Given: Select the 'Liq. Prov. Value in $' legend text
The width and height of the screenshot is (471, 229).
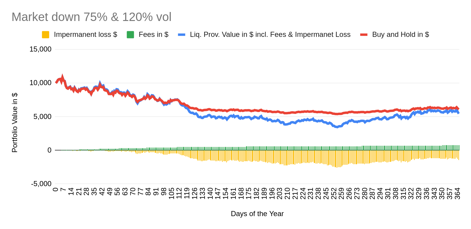Looking at the screenshot, I should 270,35.
